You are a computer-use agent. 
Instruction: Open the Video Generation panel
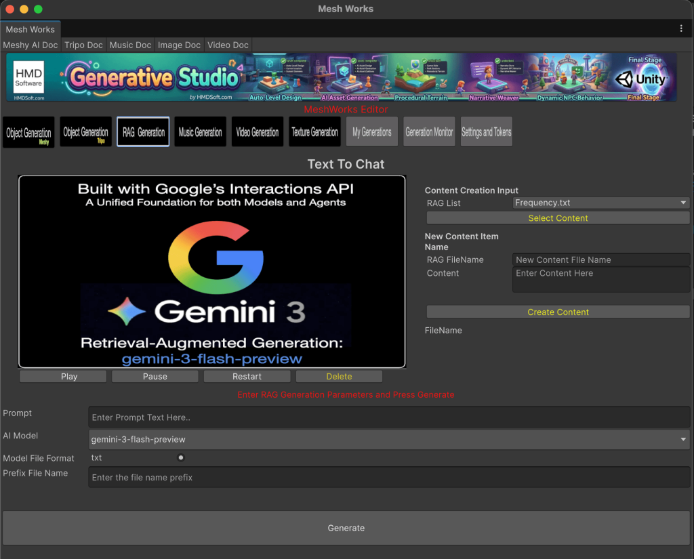(257, 131)
